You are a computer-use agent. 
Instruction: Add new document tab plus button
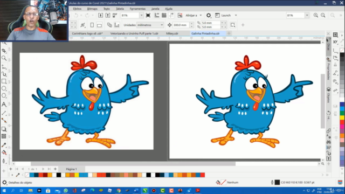pos(229,33)
